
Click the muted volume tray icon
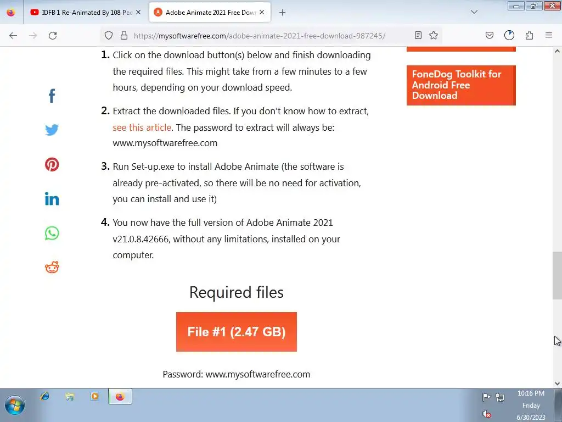click(486, 414)
